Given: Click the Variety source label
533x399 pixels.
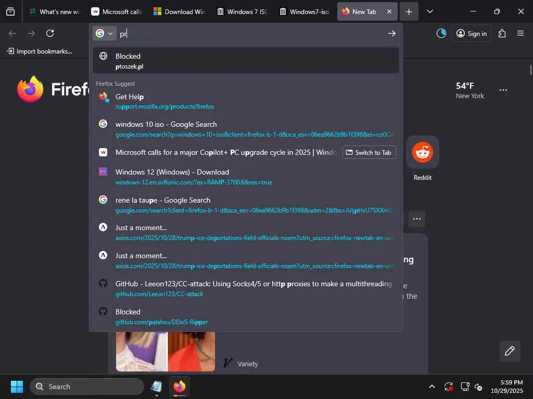Looking at the screenshot, I should coord(247,364).
